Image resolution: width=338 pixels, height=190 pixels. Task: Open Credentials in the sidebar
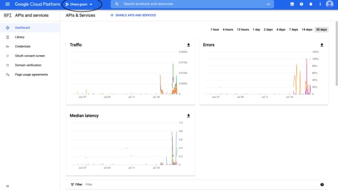pos(23,46)
